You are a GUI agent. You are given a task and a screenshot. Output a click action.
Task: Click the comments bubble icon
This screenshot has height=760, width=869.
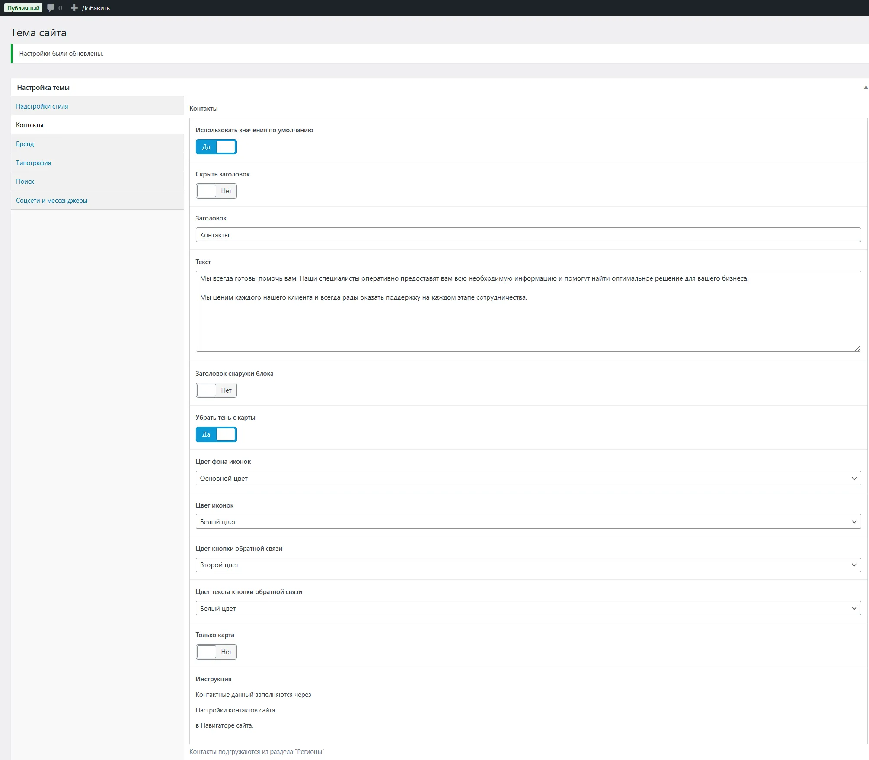51,8
